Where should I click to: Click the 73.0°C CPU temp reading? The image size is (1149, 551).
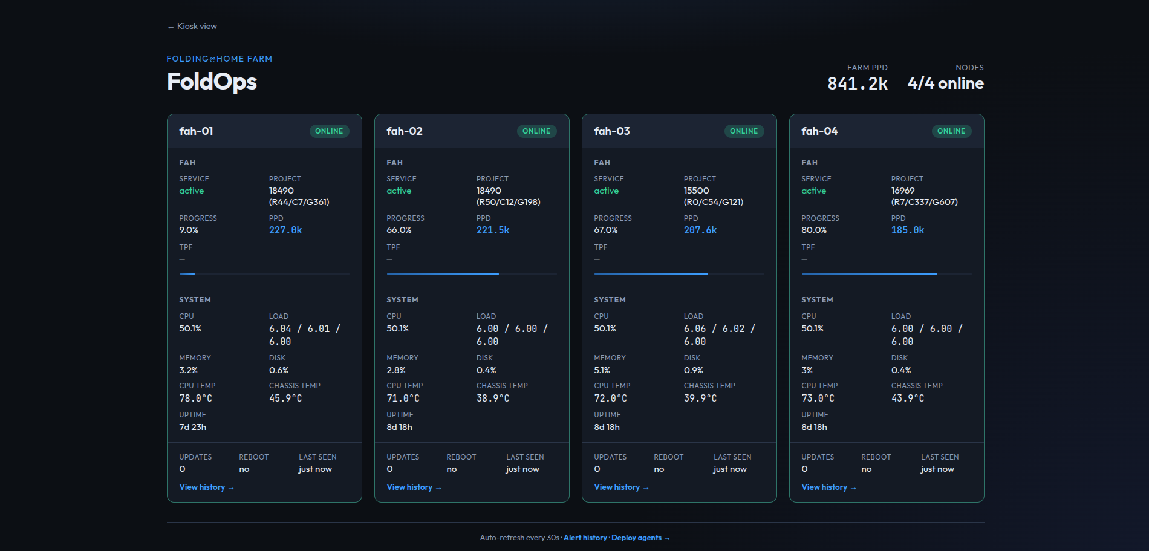(818, 399)
